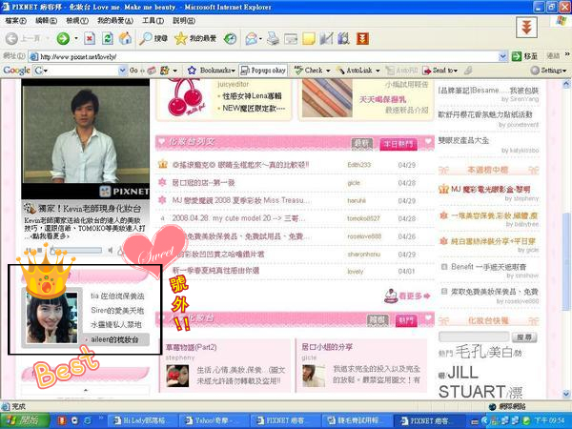Click the large FlashGet drop arrow icon
Screen dimensions: 572x429
(526, 27)
